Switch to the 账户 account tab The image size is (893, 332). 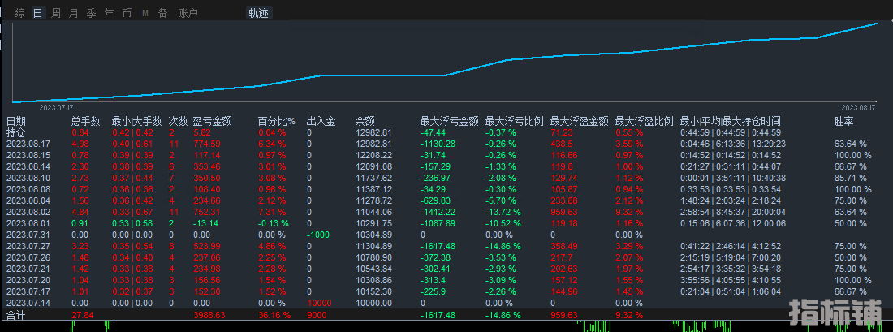pyautogui.click(x=188, y=13)
